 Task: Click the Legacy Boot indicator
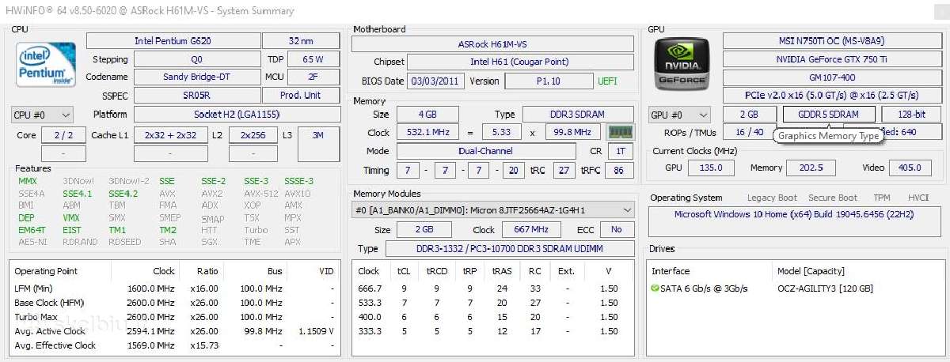pos(772,198)
